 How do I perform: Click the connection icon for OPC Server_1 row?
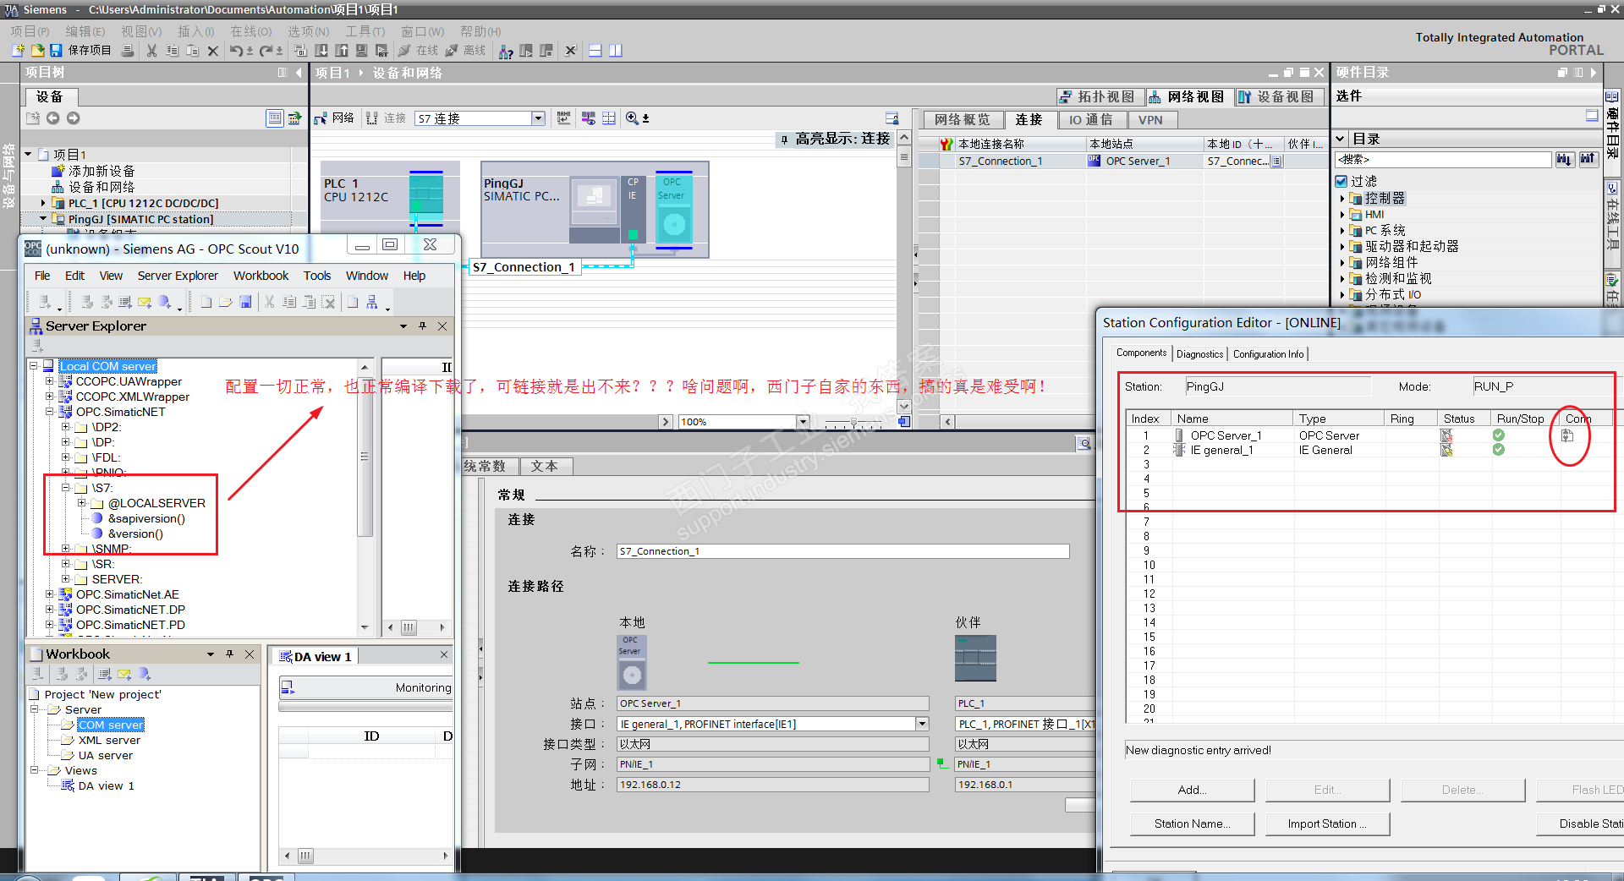click(x=1567, y=435)
